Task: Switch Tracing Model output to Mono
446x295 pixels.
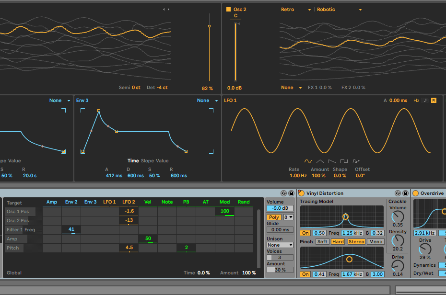Action: 376,241
